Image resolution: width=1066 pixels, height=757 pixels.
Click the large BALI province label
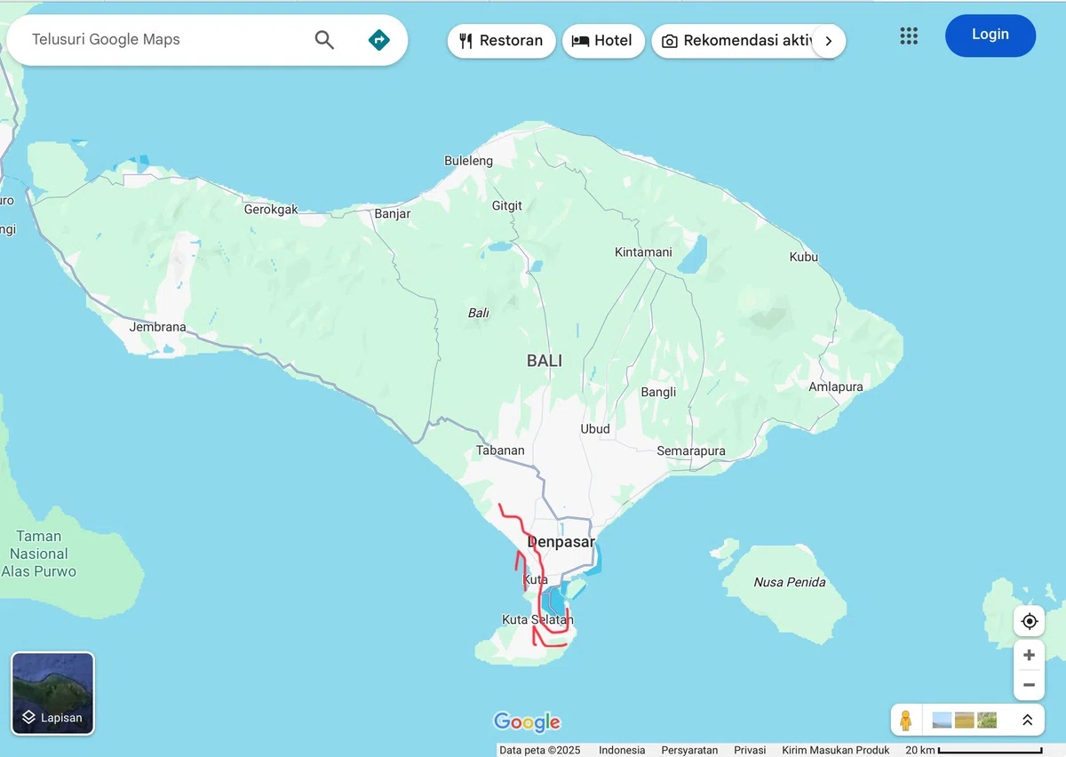click(x=544, y=361)
